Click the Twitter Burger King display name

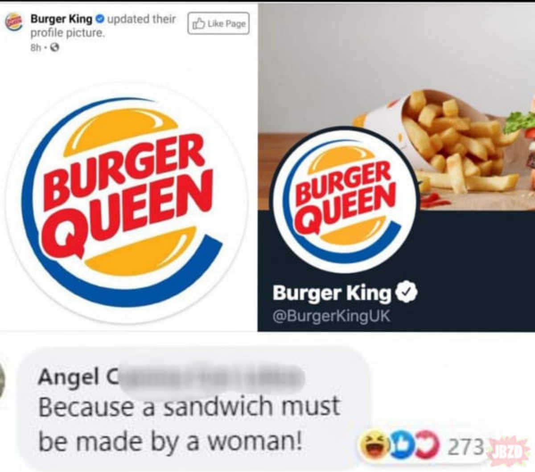(332, 294)
